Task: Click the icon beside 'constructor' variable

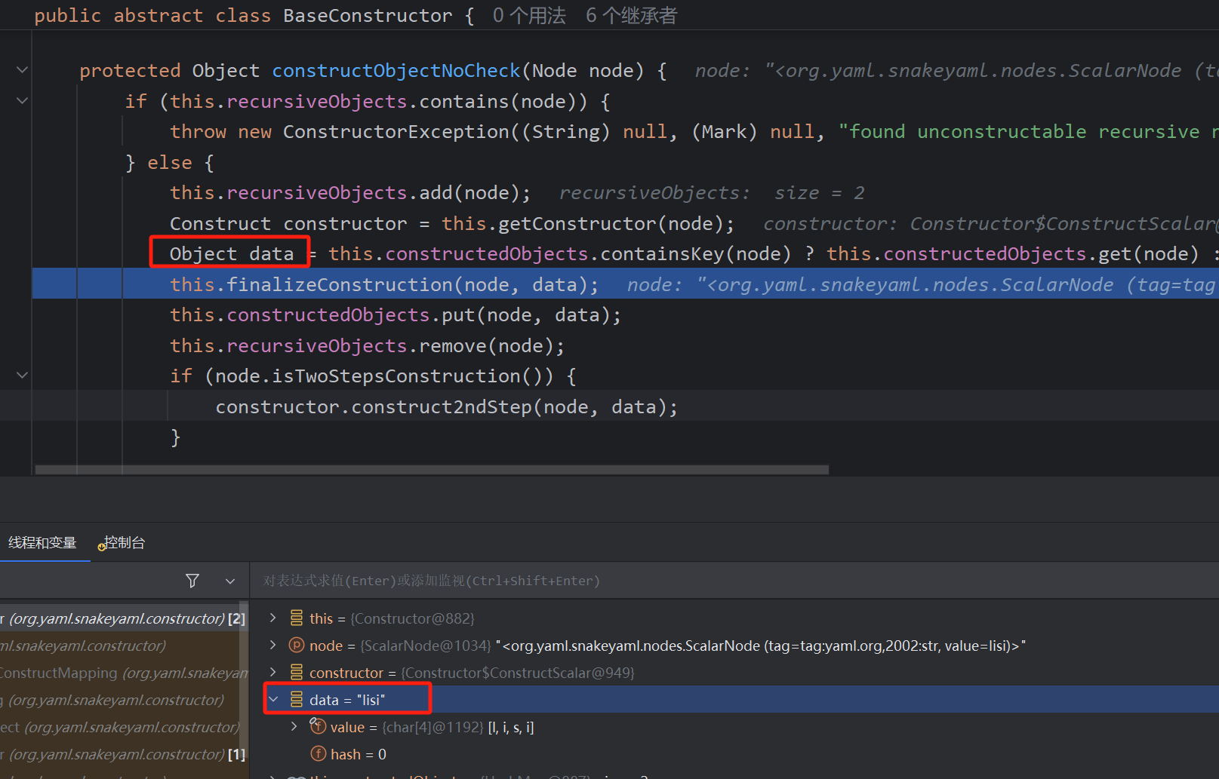Action: (x=297, y=673)
